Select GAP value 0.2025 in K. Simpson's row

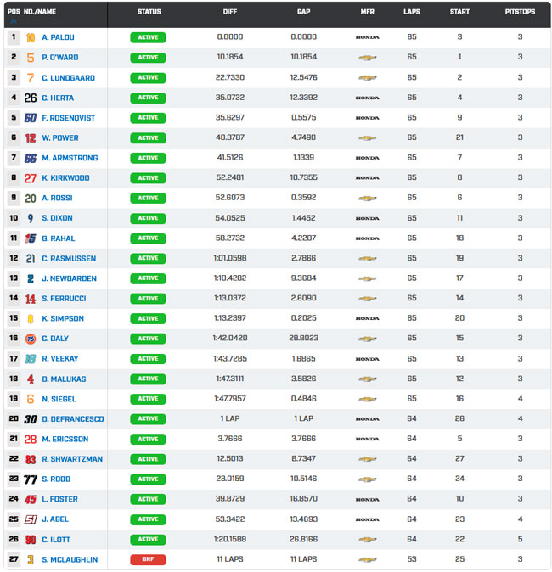[x=304, y=318]
